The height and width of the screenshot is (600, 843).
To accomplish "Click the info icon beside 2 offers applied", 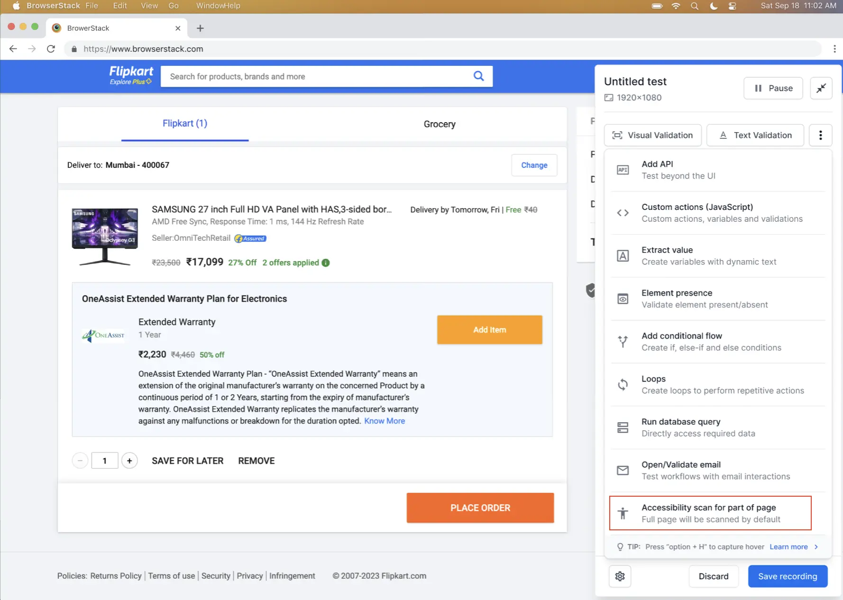I will [326, 263].
